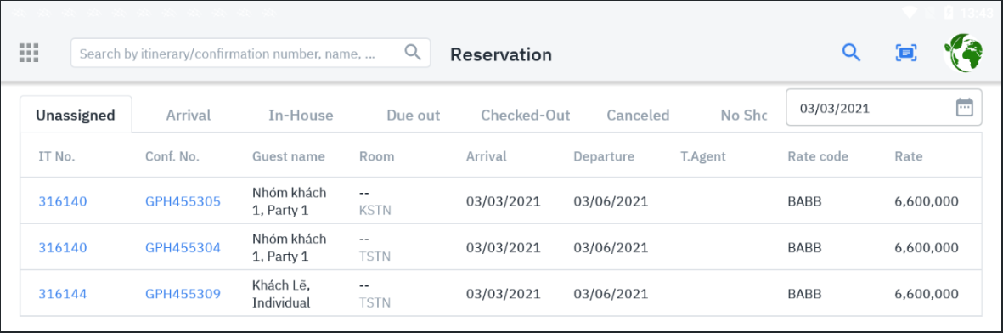Click the itinerary search input field
The height and width of the screenshot is (333, 1003).
pyautogui.click(x=250, y=54)
